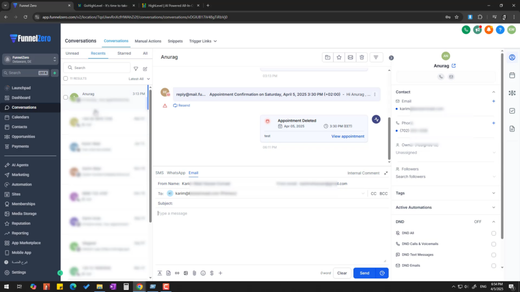Image resolution: width=520 pixels, height=292 pixels.
Task: Expand the Tags section
Action: pyautogui.click(x=493, y=193)
